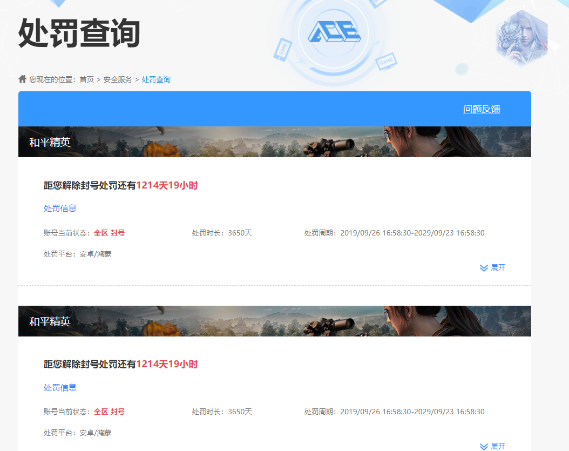Click second 和平精英 game banner
This screenshot has height=451, width=569.
(x=275, y=321)
